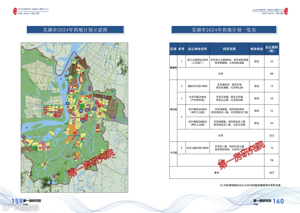This screenshot has height=213, width=300.
Task: Click the title 芜湖市2024年供地计划示意图
Action: (75, 30)
